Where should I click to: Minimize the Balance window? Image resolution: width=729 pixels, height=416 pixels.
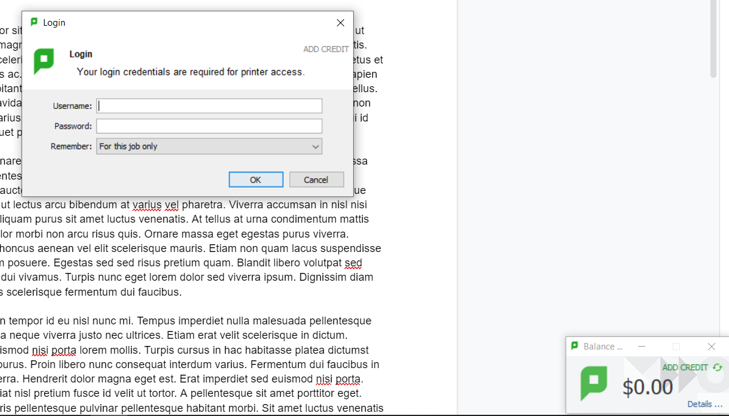coord(641,347)
